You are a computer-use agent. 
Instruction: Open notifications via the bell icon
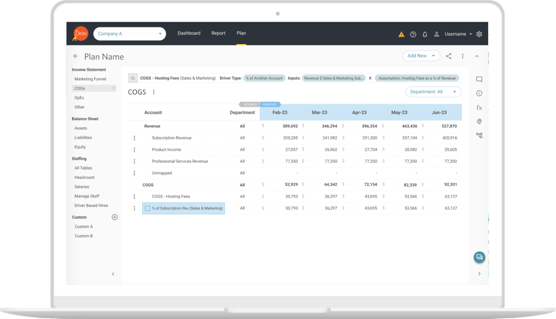tap(425, 34)
